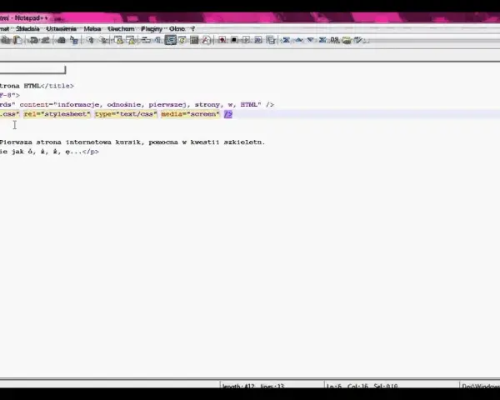Image resolution: width=500 pixels, height=400 pixels.
Task: Click the word "odnośnie" in the keywords line
Action: (124, 105)
